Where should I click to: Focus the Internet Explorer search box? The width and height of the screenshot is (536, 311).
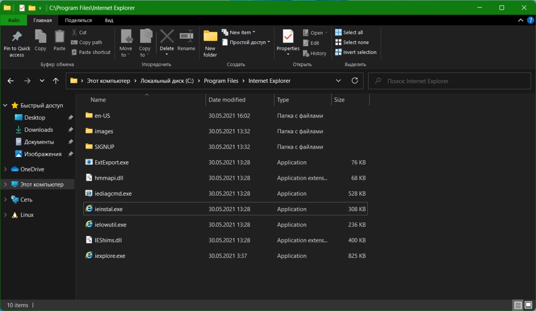tap(450, 81)
